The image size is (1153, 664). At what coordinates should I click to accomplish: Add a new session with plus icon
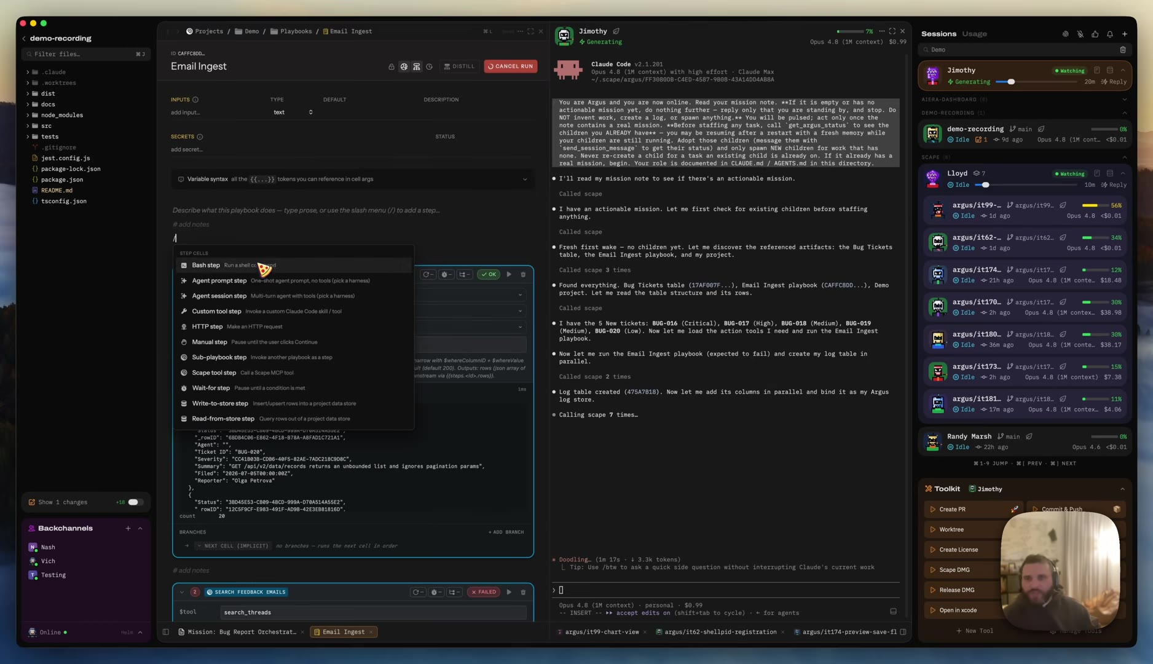(x=1124, y=34)
